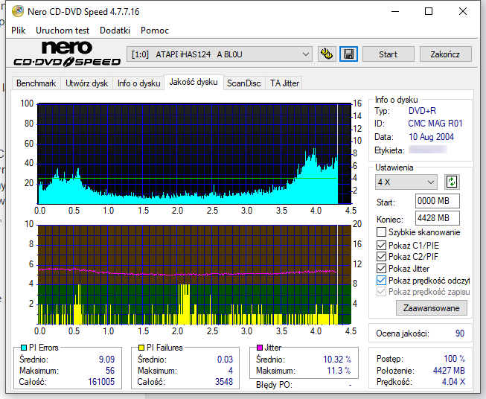Click the Nero CD-DVD Speed logo

67,54
